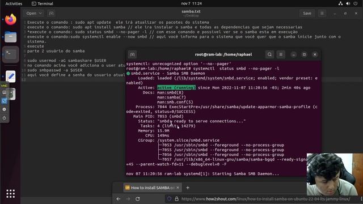Viewport: 363px width, 204px height.
Task: Open network status icon in top bar
Action: (x=340, y=3)
